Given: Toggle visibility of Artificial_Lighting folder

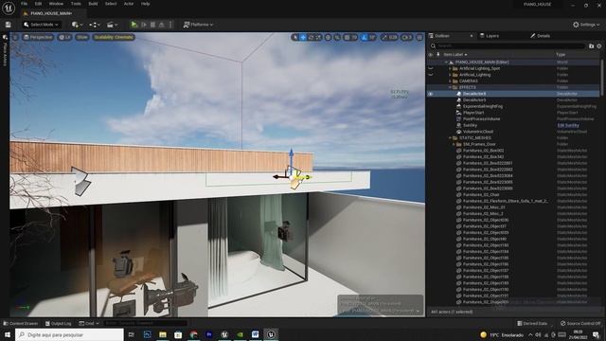Looking at the screenshot, I should [431, 75].
